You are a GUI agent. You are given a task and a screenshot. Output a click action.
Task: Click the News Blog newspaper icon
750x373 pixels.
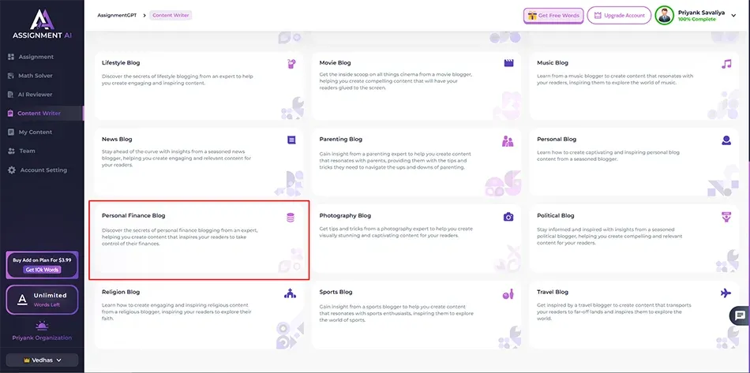pyautogui.click(x=291, y=140)
